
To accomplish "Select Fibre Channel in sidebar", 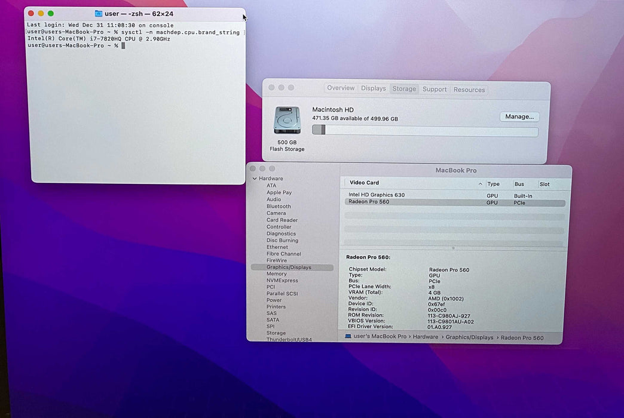I will (284, 254).
